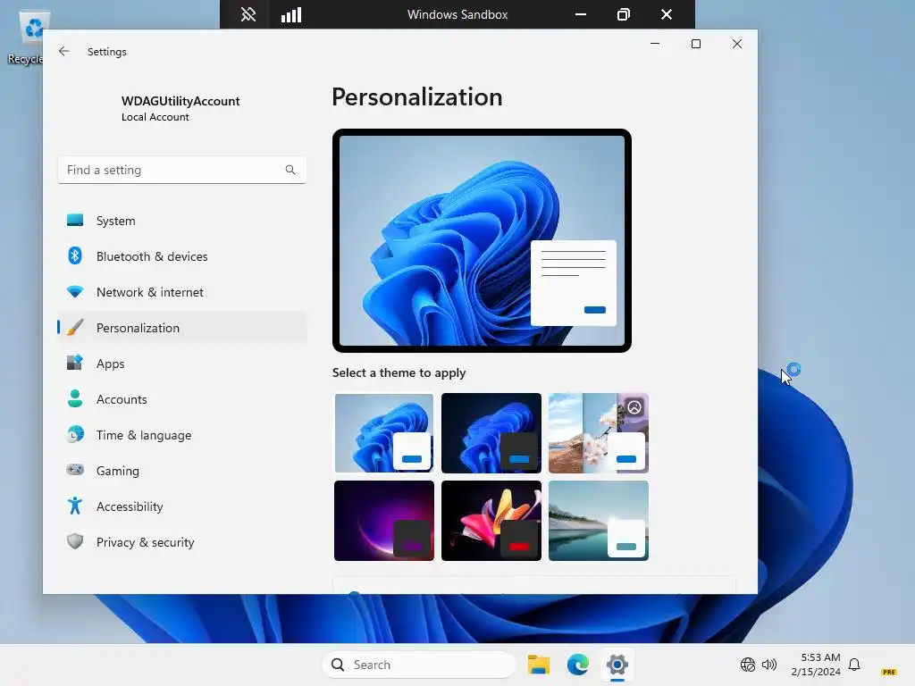The height and width of the screenshot is (686, 915).
Task: Open the network globe tray icon
Action: [x=748, y=665]
